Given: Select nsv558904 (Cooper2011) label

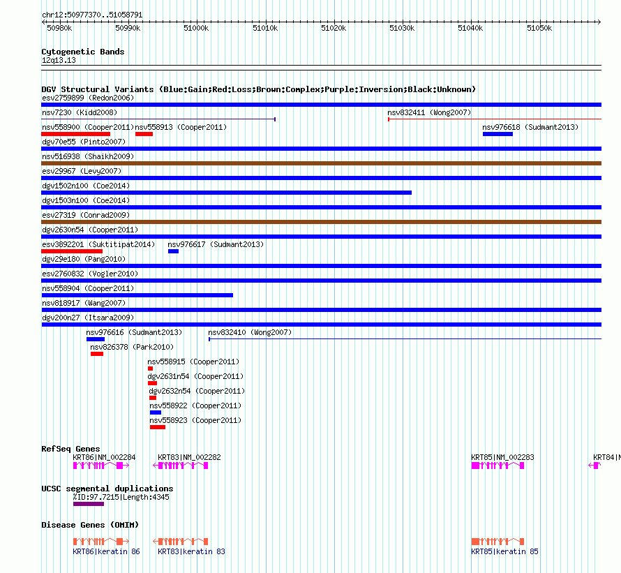Looking at the screenshot, I should tap(88, 288).
